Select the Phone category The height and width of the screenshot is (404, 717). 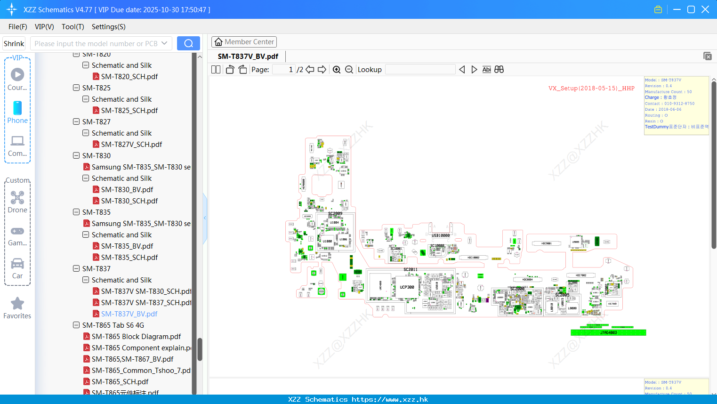tap(17, 112)
